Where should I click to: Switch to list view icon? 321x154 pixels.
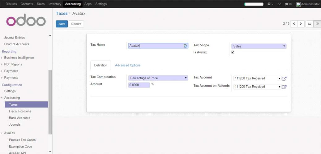click(x=310, y=24)
